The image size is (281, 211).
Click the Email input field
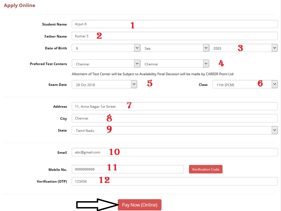(174, 152)
